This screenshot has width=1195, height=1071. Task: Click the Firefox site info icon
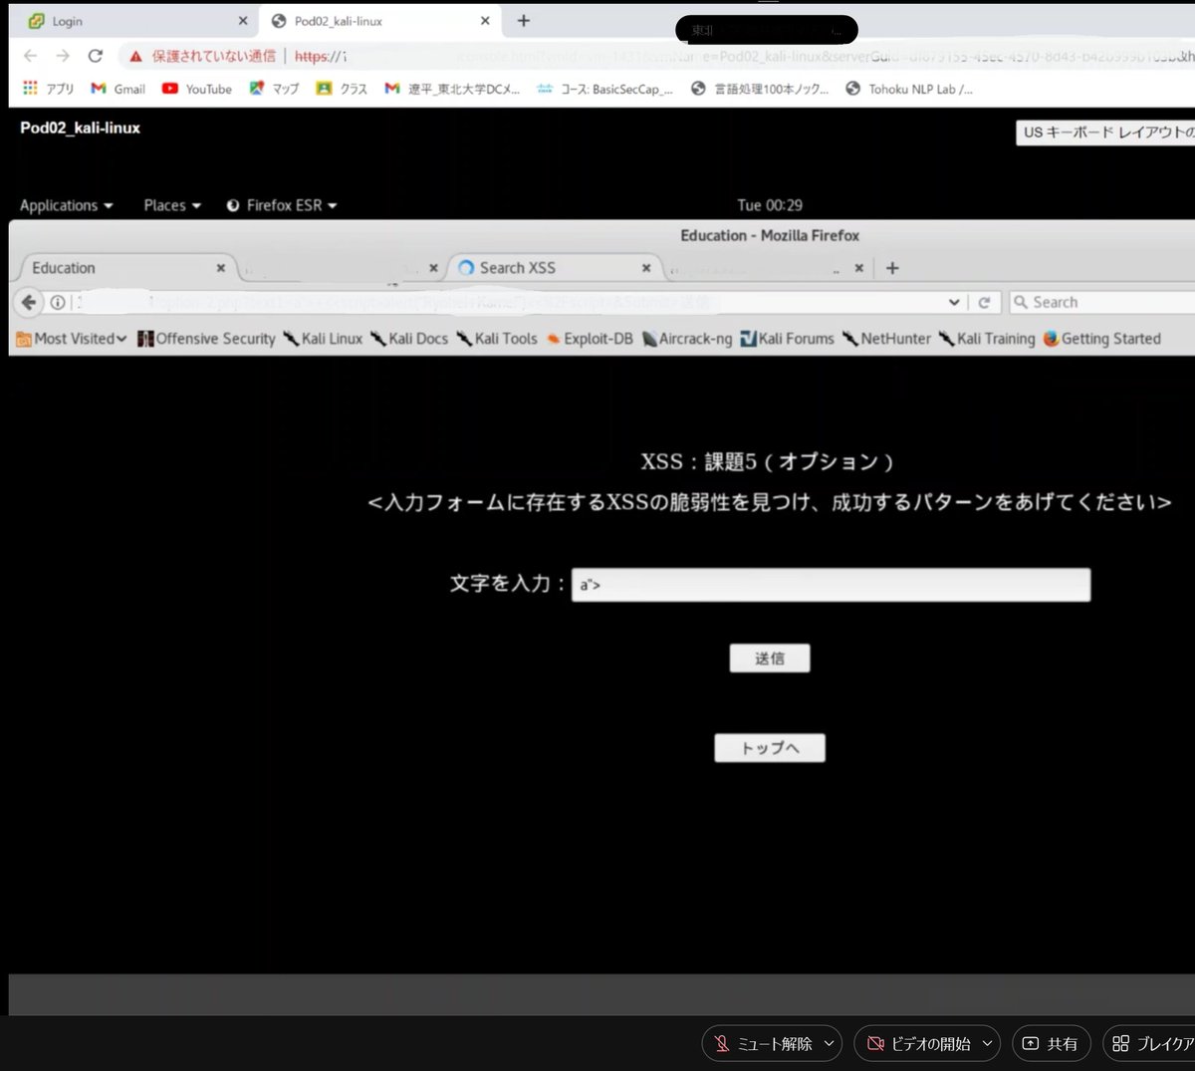tap(58, 303)
